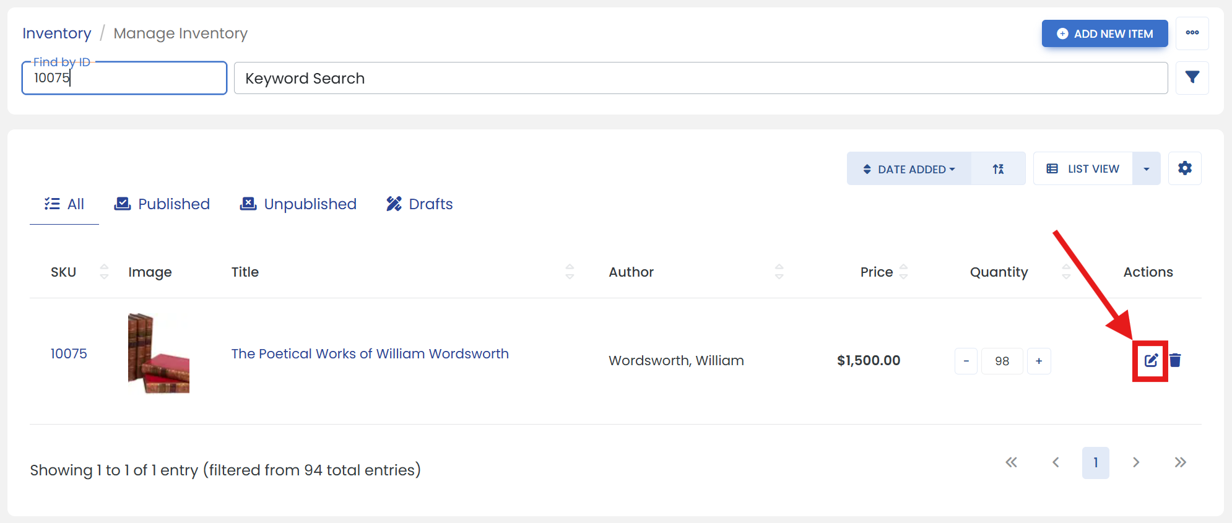Click the edit pencil icon for item 10075
1232x523 pixels.
coord(1150,360)
